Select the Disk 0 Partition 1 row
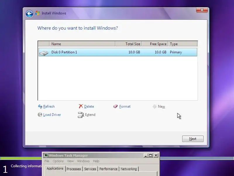 click(118, 52)
